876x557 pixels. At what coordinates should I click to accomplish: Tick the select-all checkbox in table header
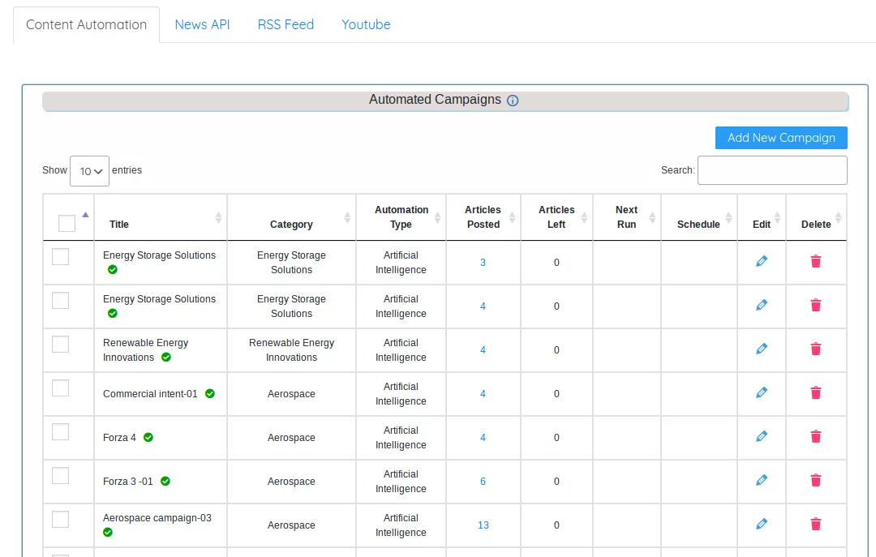pos(67,224)
